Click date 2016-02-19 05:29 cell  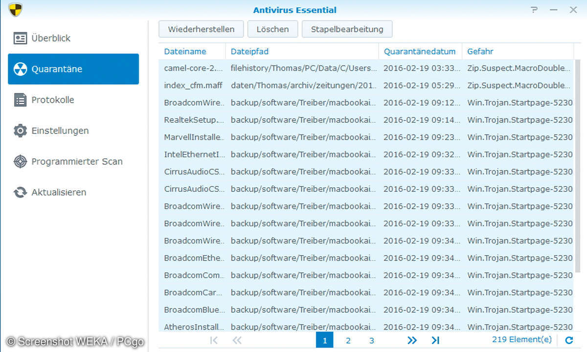(422, 86)
